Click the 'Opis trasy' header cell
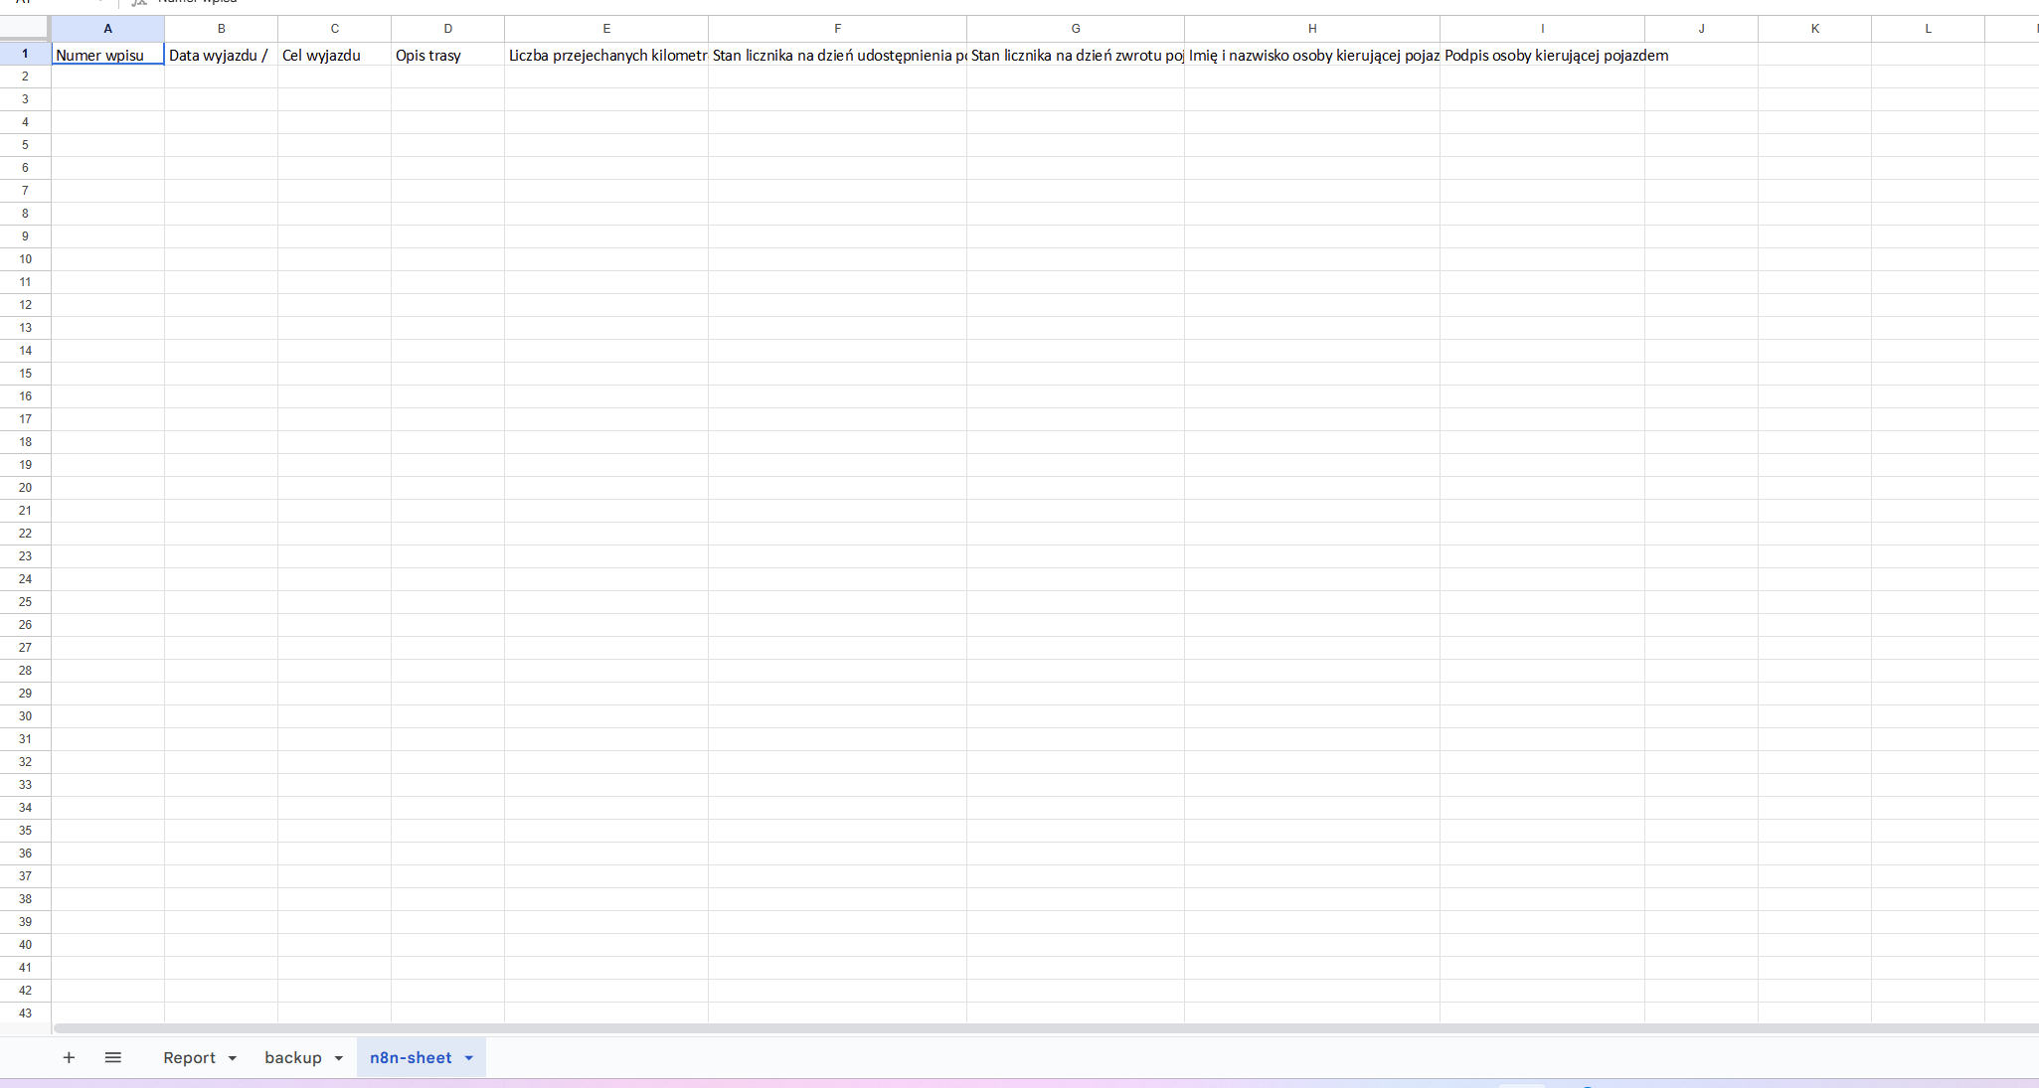The image size is (2039, 1088). coord(447,55)
